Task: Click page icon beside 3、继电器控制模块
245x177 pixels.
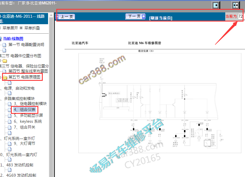Action: (x=10, y=104)
